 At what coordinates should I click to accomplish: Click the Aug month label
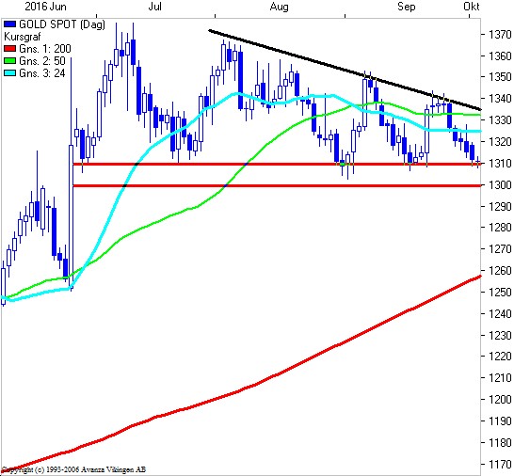tap(279, 7)
